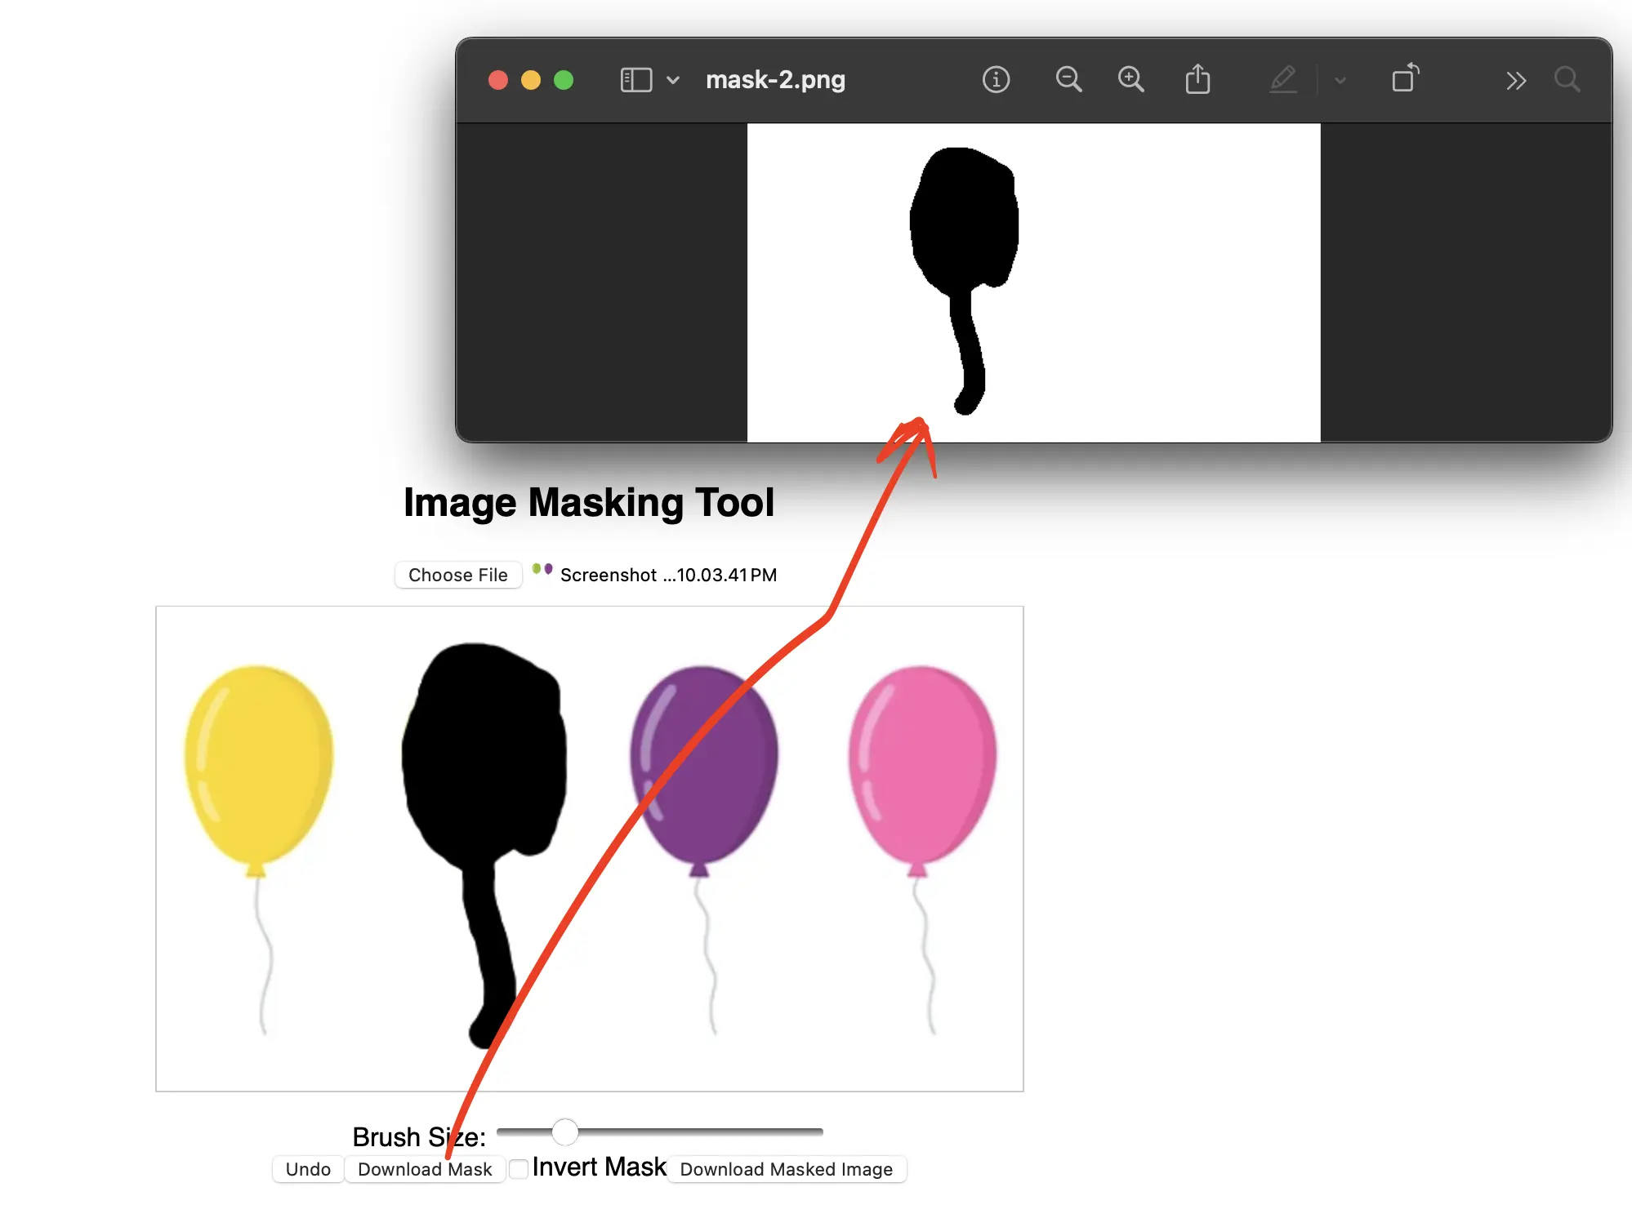The width and height of the screenshot is (1632, 1205).
Task: Click the mask-2.png window title
Action: (x=775, y=80)
